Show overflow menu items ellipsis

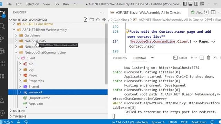coord(76,4)
